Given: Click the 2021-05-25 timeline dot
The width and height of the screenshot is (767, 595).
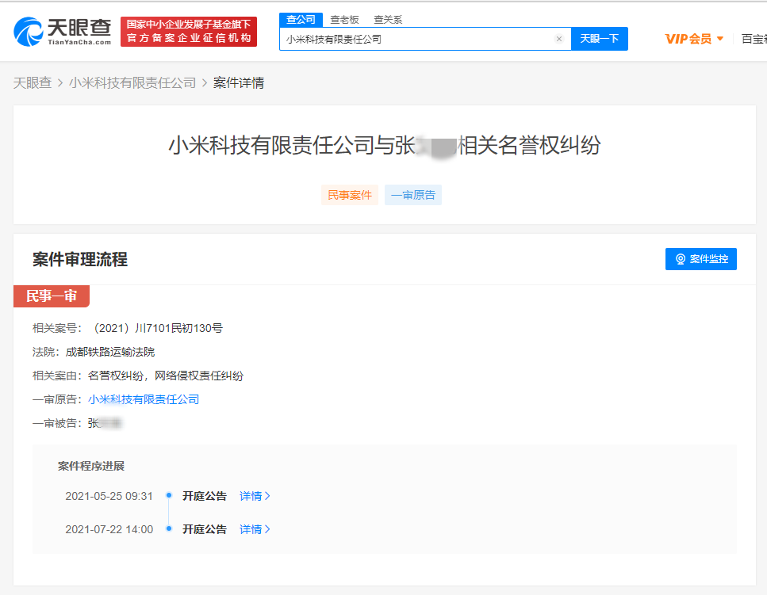Looking at the screenshot, I should point(169,496).
